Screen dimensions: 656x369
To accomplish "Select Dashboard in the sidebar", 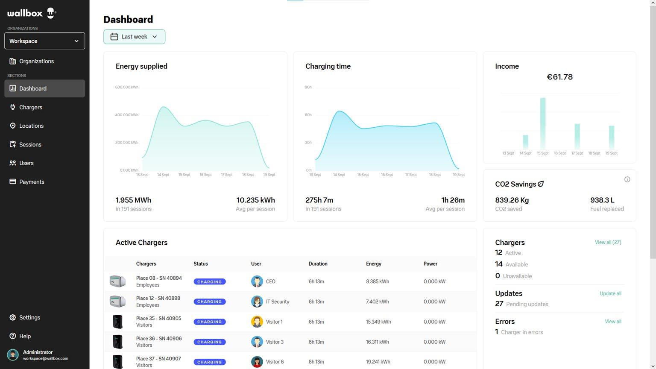I will point(45,88).
